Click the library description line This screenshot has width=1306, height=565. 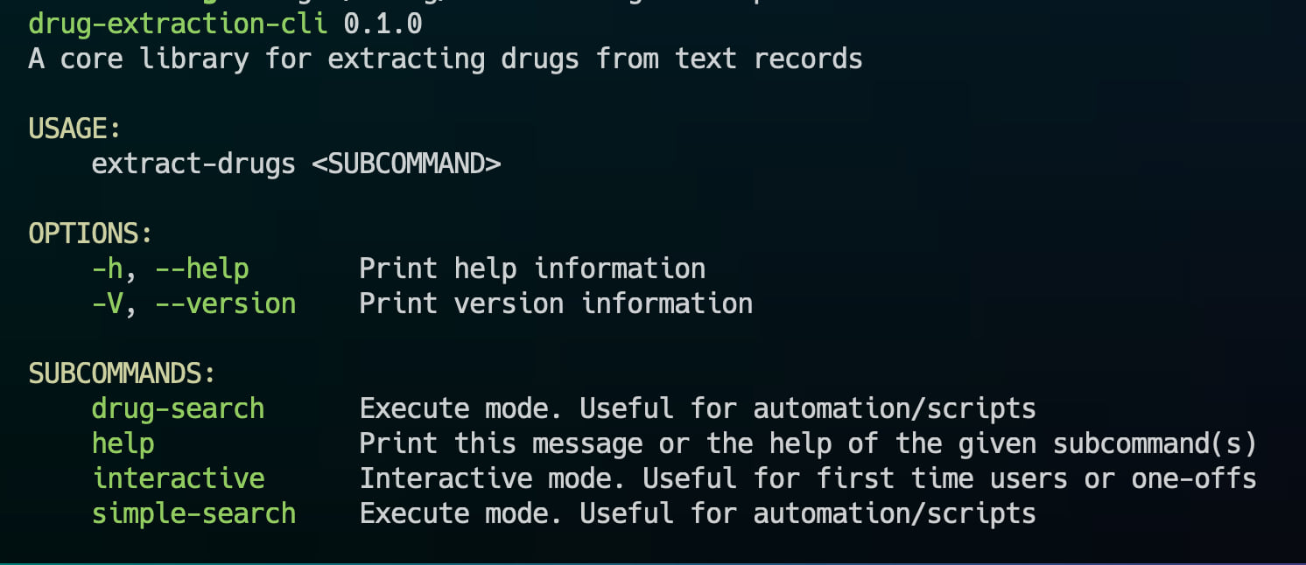point(446,59)
